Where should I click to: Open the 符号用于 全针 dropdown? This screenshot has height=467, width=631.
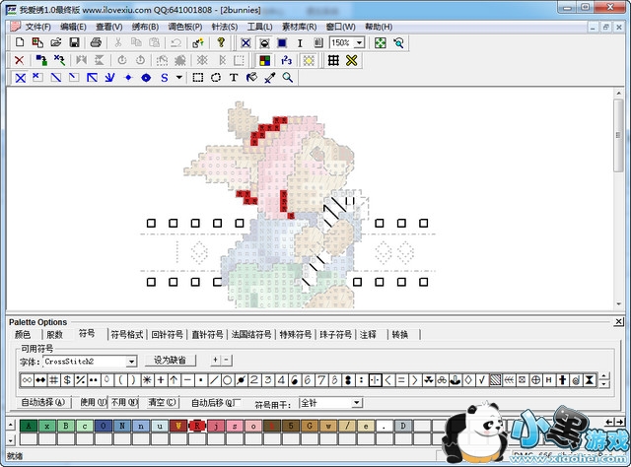(x=357, y=403)
